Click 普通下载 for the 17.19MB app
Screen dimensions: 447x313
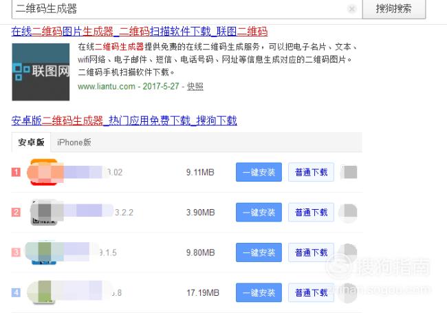(x=311, y=293)
